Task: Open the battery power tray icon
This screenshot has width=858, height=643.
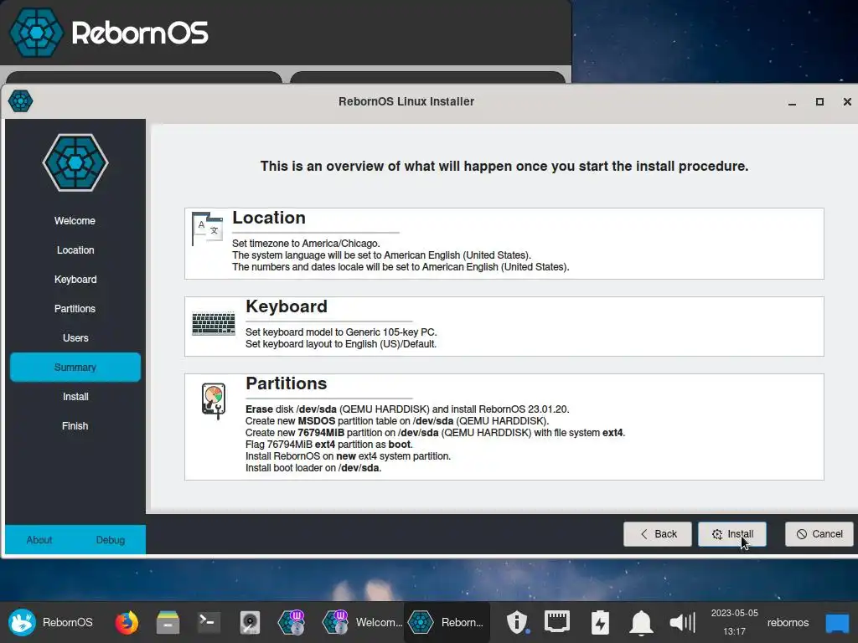Action: tap(600, 622)
